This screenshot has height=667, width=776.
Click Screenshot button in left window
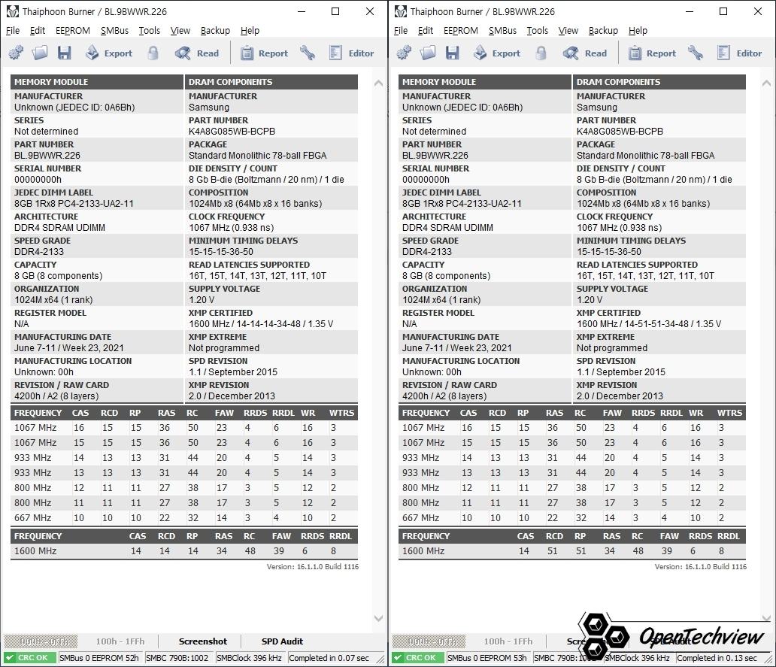click(203, 641)
